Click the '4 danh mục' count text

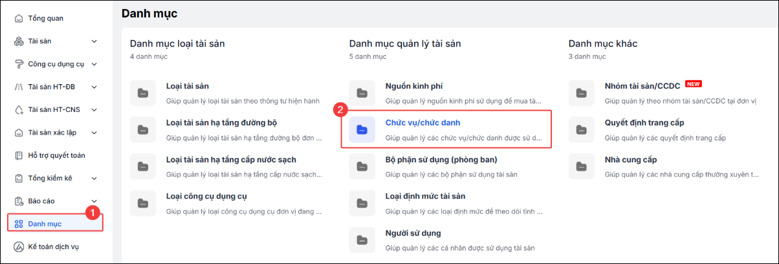point(148,57)
